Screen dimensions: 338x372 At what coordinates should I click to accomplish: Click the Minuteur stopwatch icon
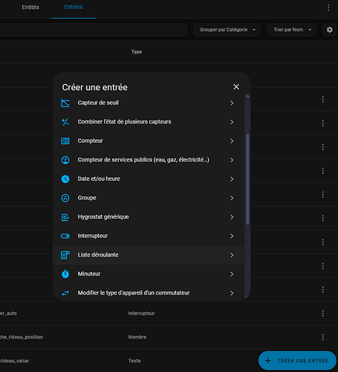[65, 274]
